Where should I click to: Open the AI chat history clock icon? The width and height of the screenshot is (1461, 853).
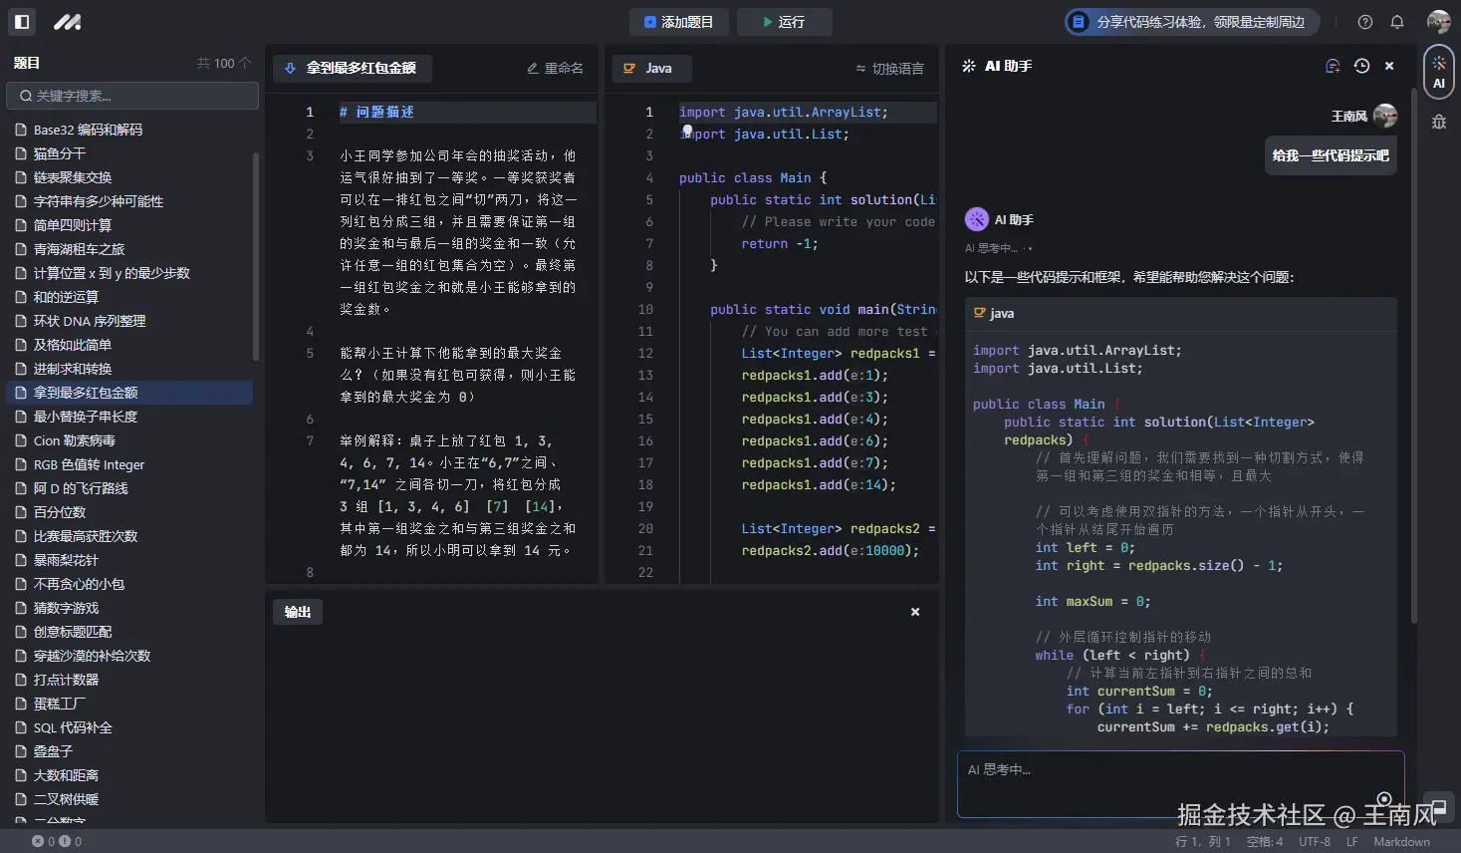point(1361,66)
